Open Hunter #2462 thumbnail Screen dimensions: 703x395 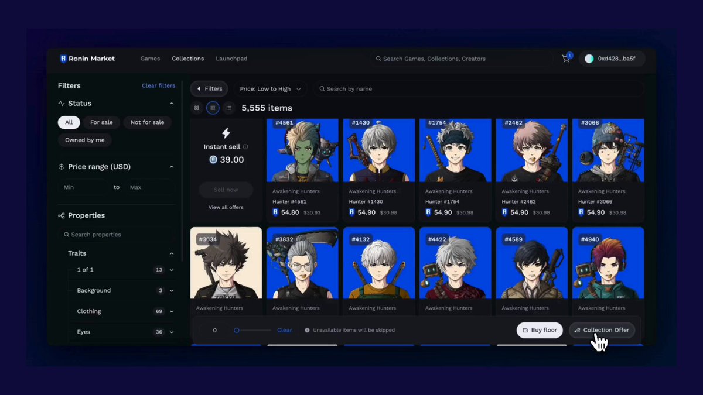[532, 150]
